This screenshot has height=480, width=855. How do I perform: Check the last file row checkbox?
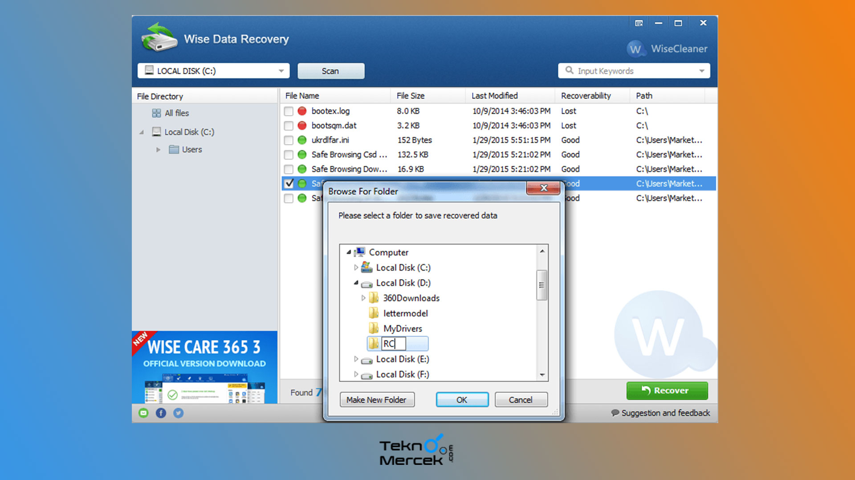click(x=289, y=198)
